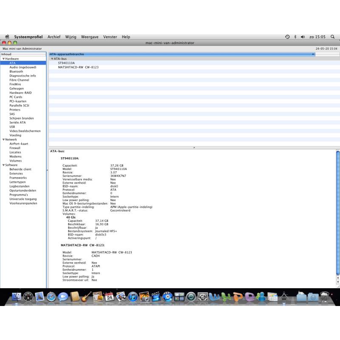Collapse the Netwerk section
The width and height of the screenshot is (340, 340).
click(3, 140)
